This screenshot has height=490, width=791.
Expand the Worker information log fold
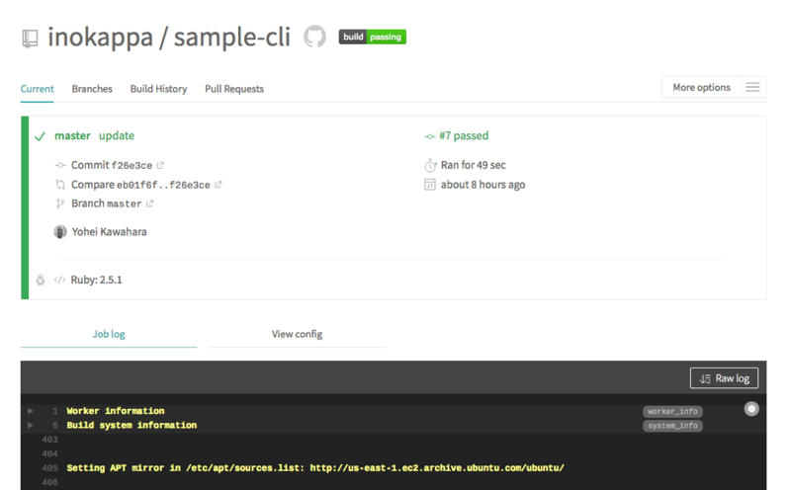pos(31,411)
